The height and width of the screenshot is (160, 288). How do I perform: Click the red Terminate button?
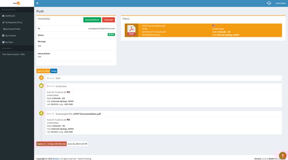pos(108,20)
